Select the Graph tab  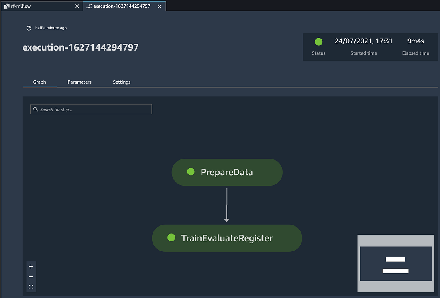pyautogui.click(x=39, y=82)
